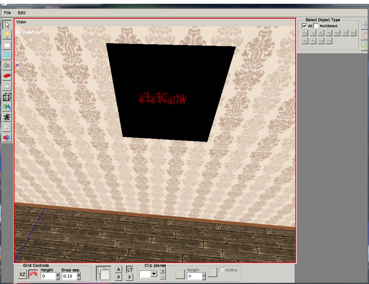Choose the Entities tool (ghost icon)
Image resolution: width=369 pixels, height=284 pixels.
[x=7, y=86]
